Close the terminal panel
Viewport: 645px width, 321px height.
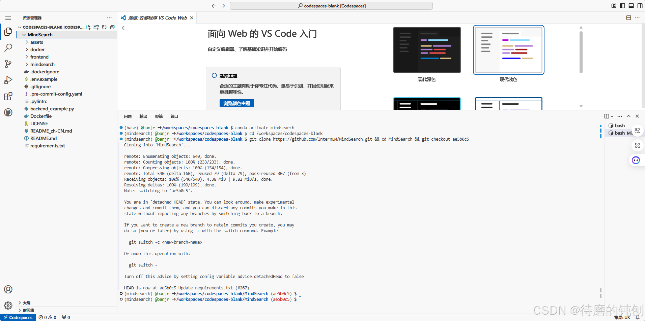(x=637, y=116)
